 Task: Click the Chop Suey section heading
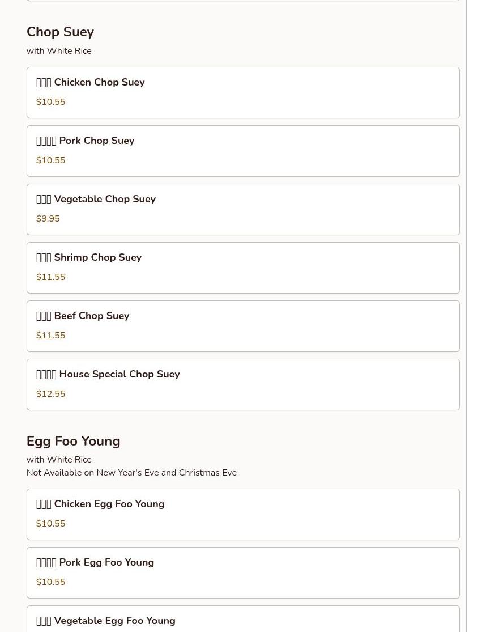(60, 32)
